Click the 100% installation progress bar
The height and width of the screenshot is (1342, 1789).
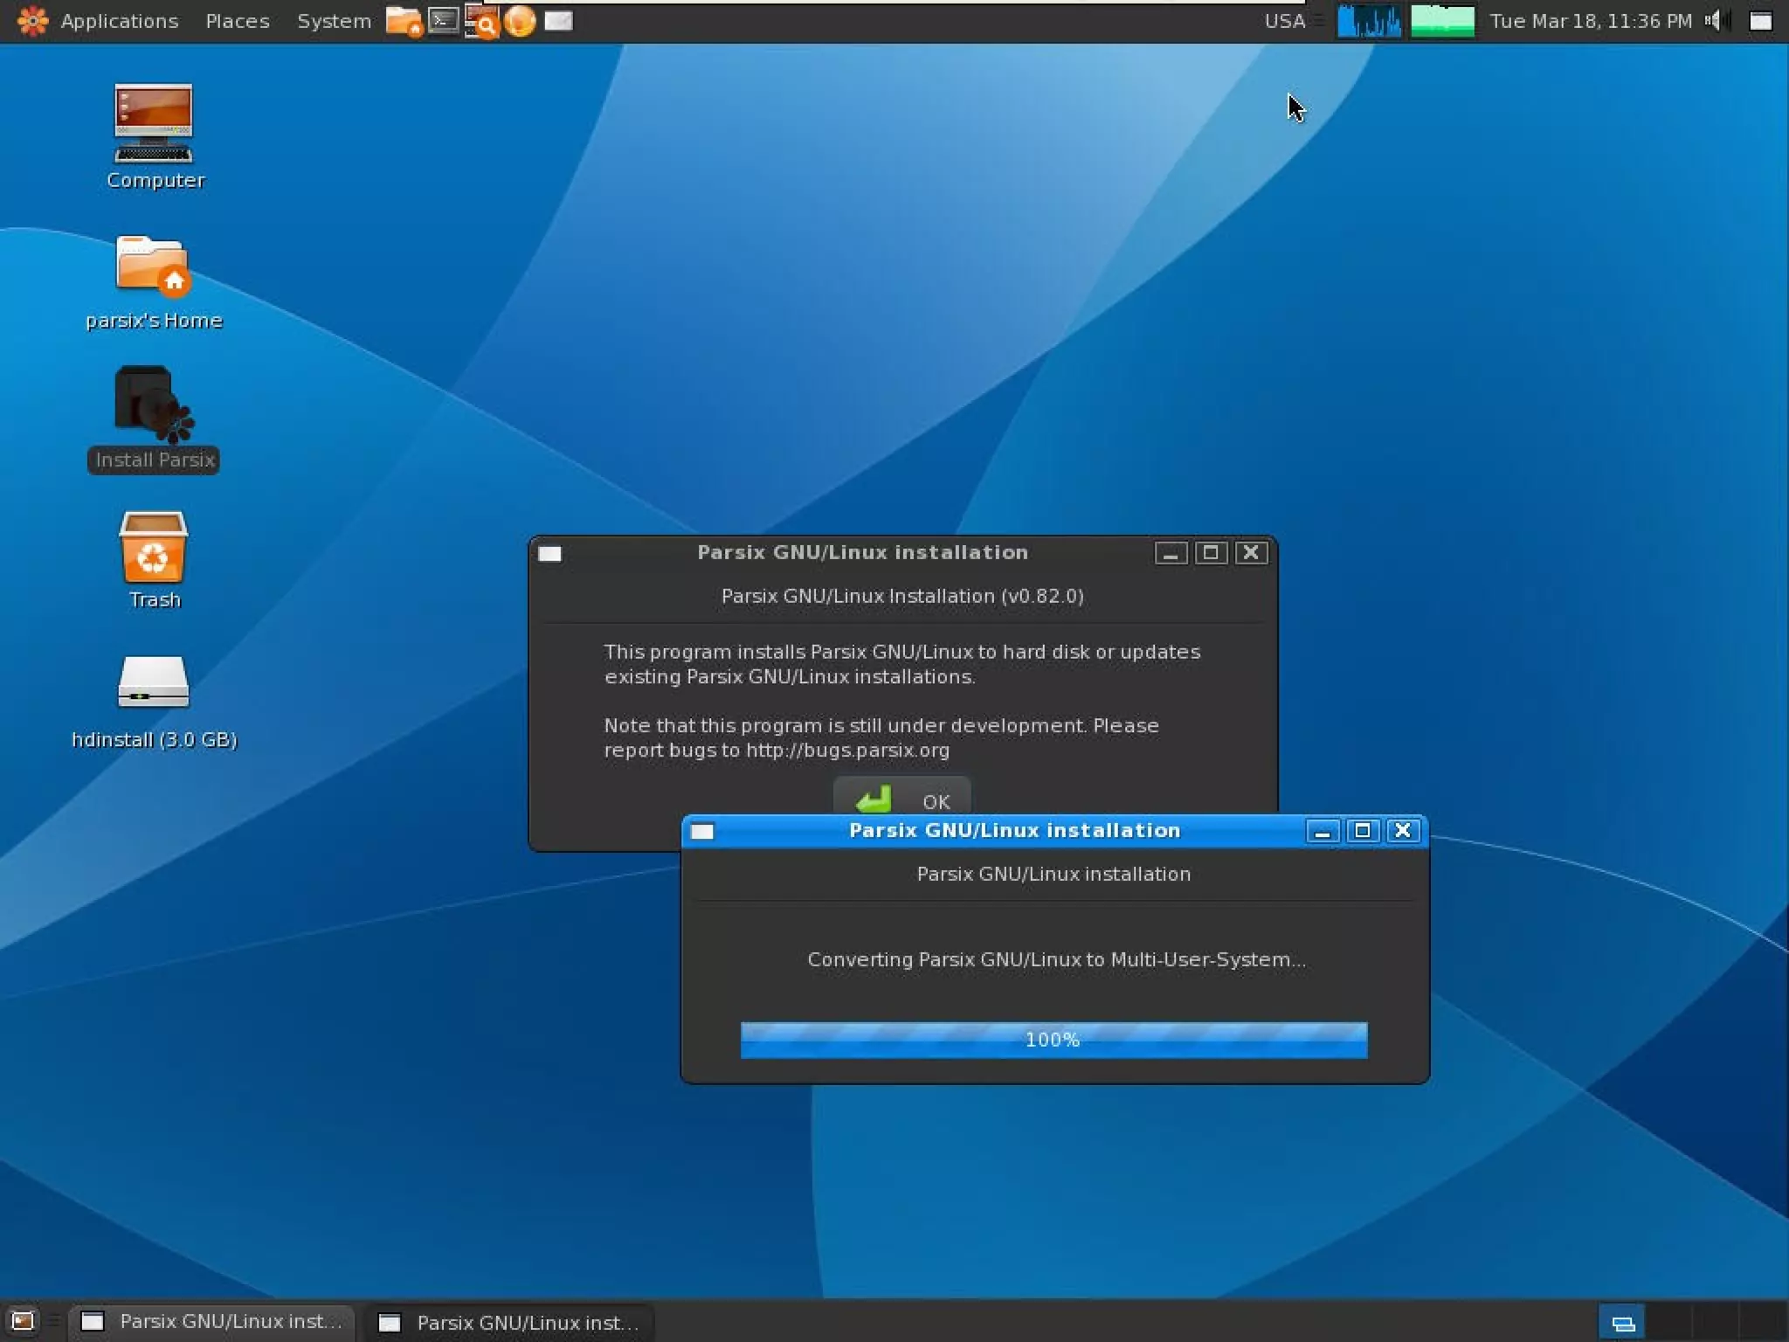[1053, 1040]
